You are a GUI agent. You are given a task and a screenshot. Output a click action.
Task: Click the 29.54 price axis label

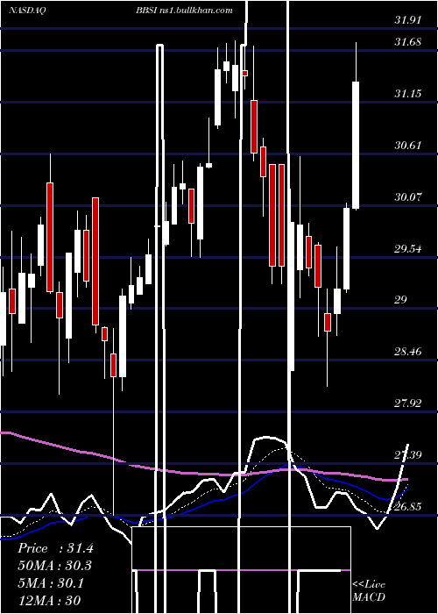point(408,248)
